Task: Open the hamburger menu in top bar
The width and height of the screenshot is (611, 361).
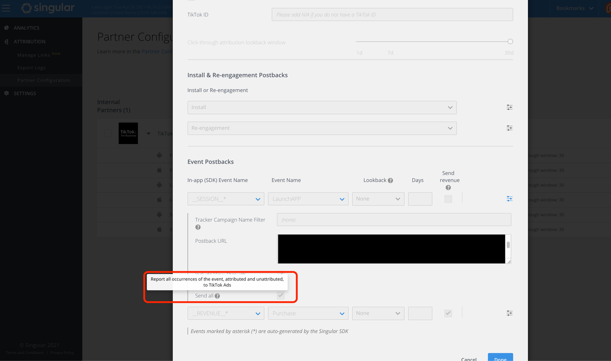Action: pyautogui.click(x=6, y=9)
